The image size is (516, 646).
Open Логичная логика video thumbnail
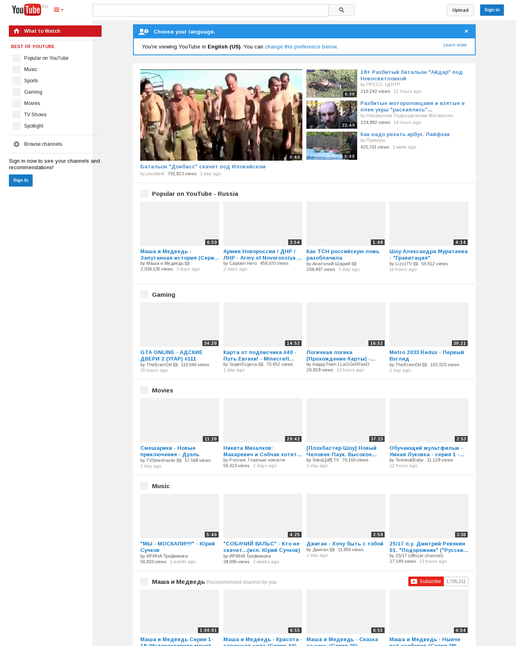pyautogui.click(x=346, y=325)
